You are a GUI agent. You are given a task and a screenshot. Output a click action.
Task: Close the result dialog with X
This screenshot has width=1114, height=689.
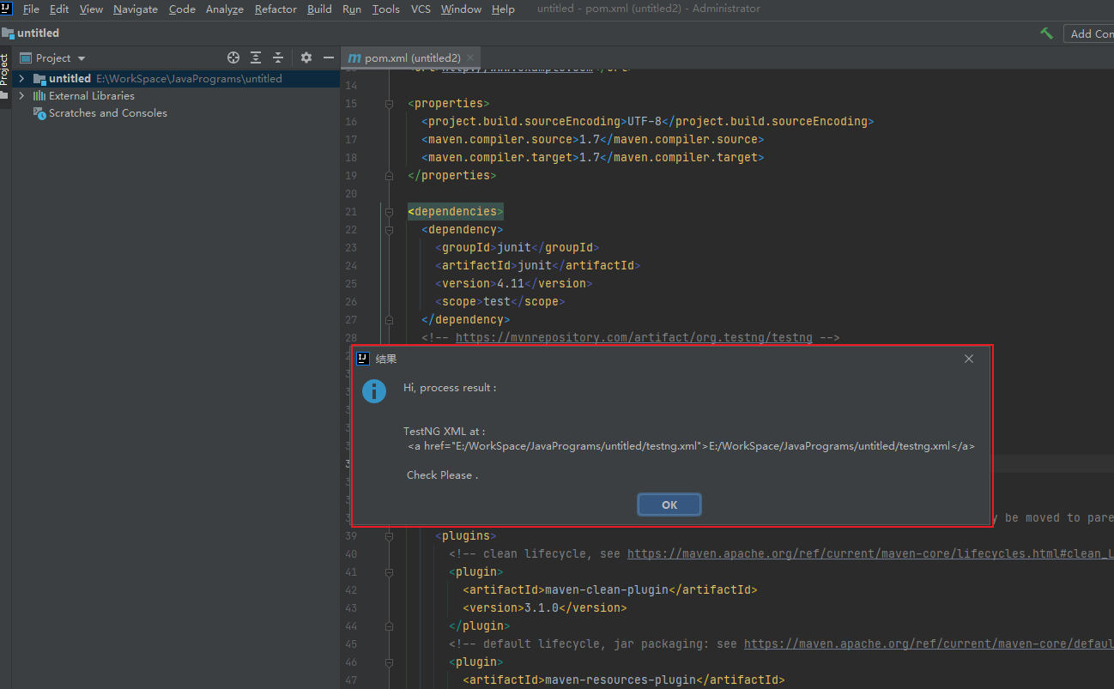pos(969,359)
